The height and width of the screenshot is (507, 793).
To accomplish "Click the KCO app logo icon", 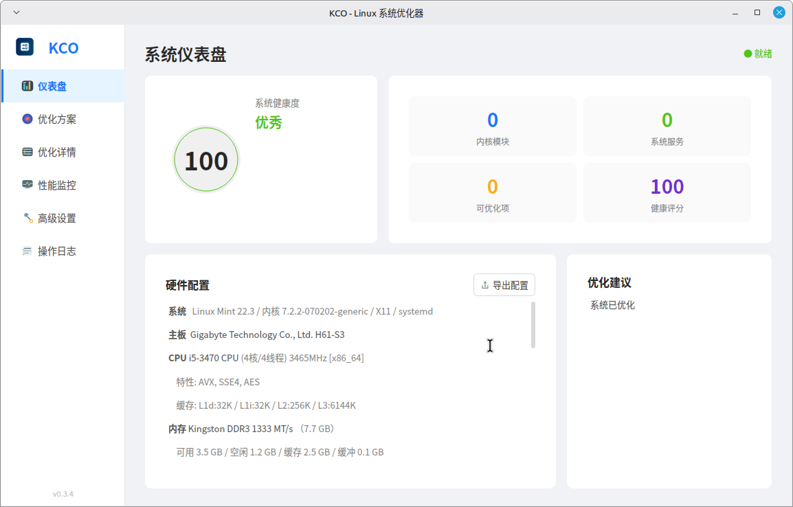I will 25,47.
